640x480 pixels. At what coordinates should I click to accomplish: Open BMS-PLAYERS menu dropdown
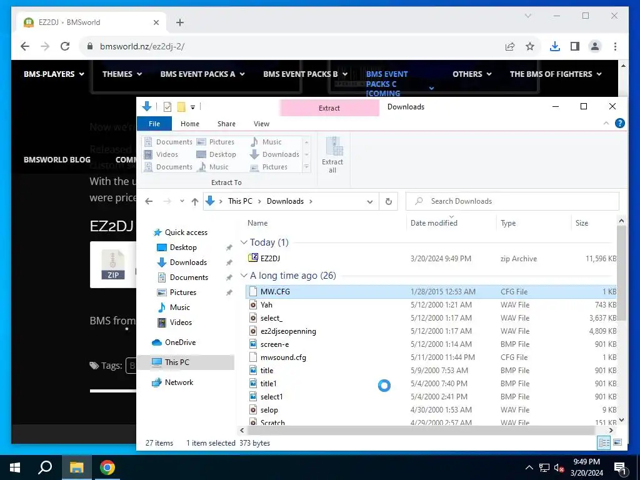[x=54, y=74]
